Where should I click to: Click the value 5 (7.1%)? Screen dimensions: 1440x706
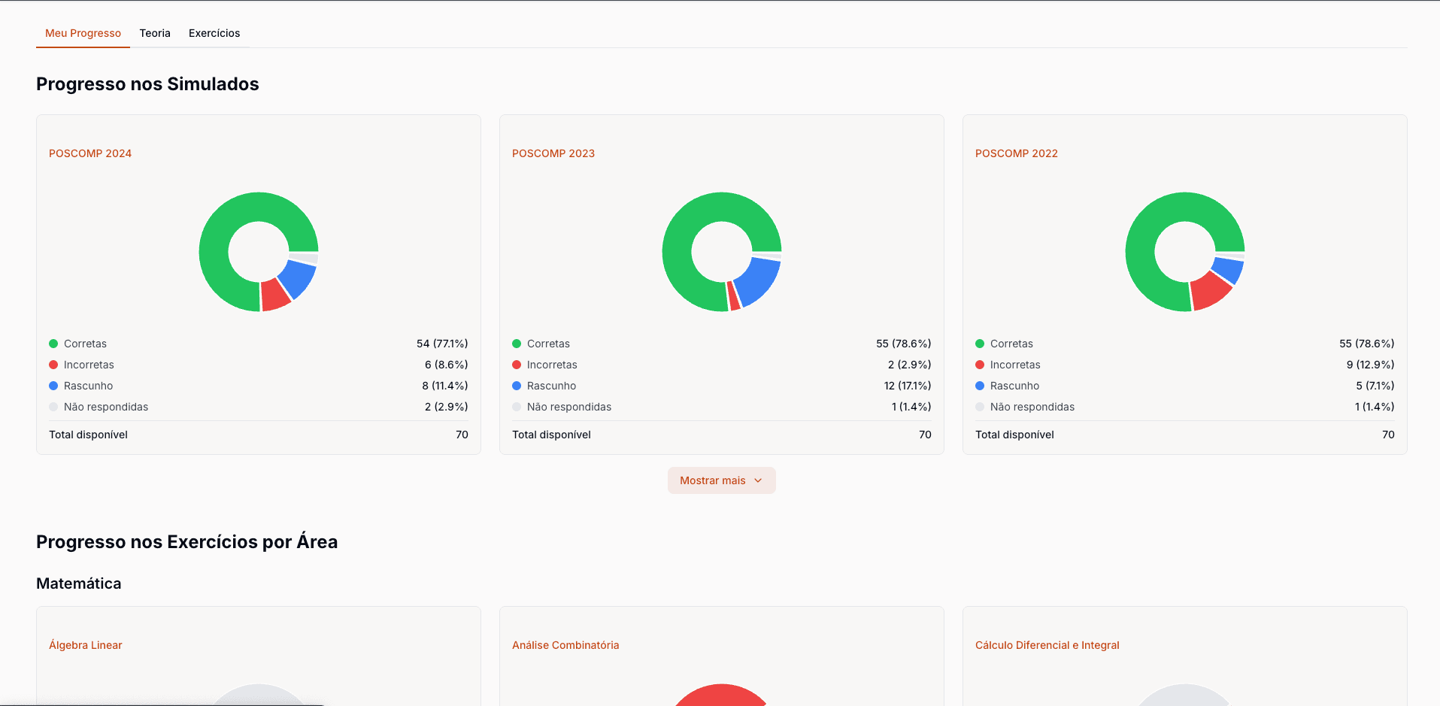[x=1375, y=386]
